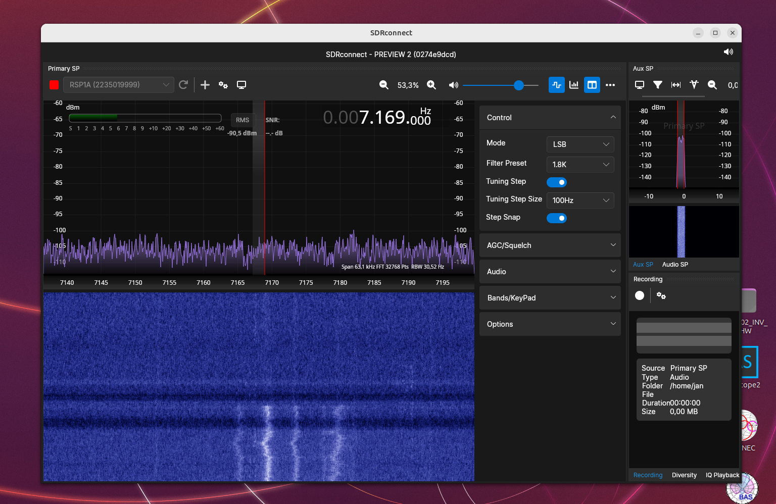Click the 7.169.000 frequency display
The width and height of the screenshot is (776, 504).
pos(377,118)
